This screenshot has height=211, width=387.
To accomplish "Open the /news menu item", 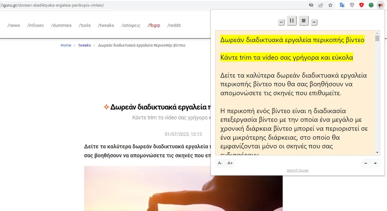I will 14,25.
